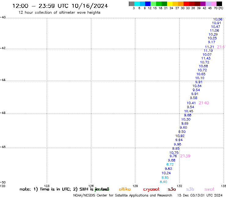The height and width of the screenshot is (198, 226).
Task: Click the wave height reading 10.10
Action: (200, 78)
